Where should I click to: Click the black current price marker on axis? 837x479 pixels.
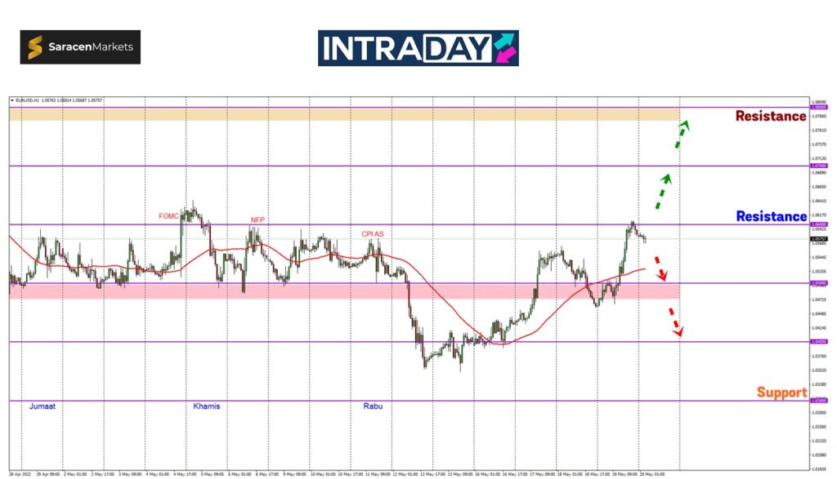coord(817,239)
